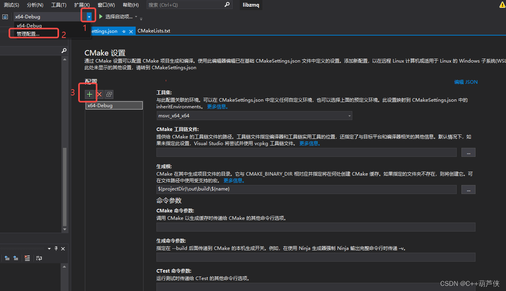This screenshot has width=506, height=291.
Task: Clone the selected configuration icon
Action: (109, 94)
